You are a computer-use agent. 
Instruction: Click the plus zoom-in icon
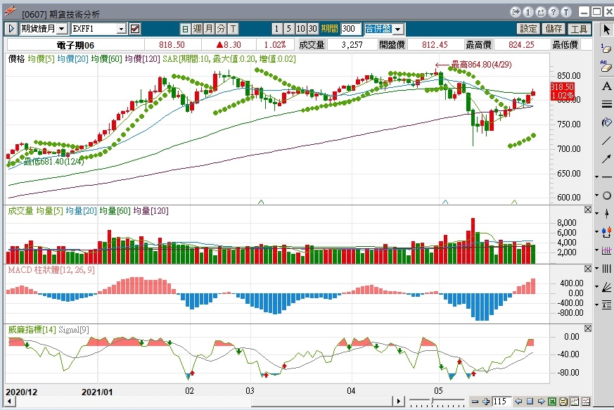tap(486, 402)
